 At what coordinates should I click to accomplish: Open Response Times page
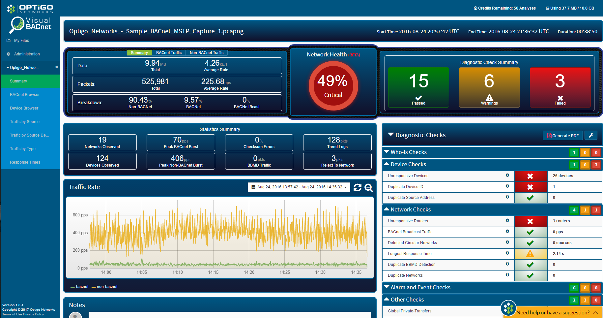coord(30,162)
